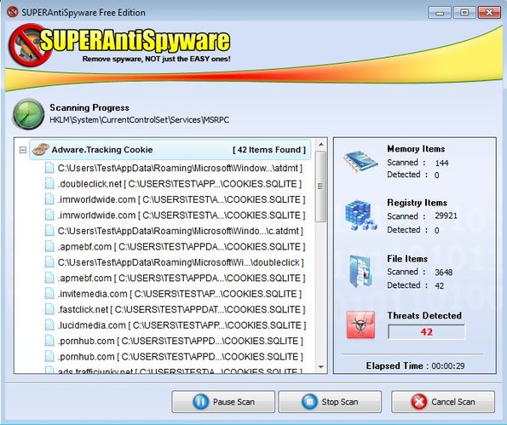Stop the scan with Stop Scan
This screenshot has height=425, width=507.
(x=330, y=401)
